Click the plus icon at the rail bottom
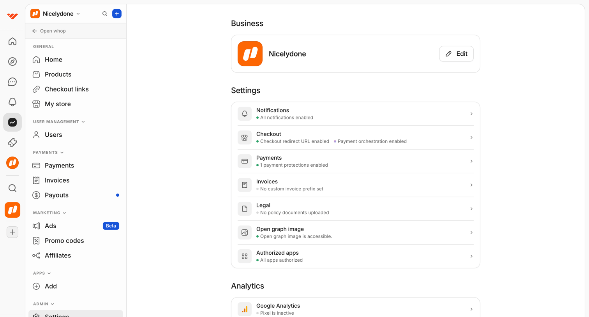 (x=12, y=232)
